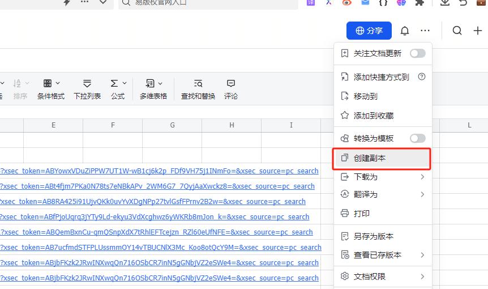The width and height of the screenshot is (488, 289).
Task: Choose 移动到 from the menu
Action: pyautogui.click(x=383, y=96)
